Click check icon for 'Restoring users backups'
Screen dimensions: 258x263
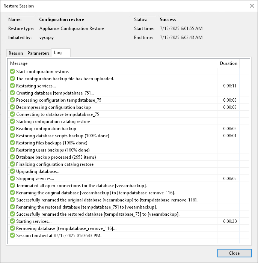(x=12, y=150)
